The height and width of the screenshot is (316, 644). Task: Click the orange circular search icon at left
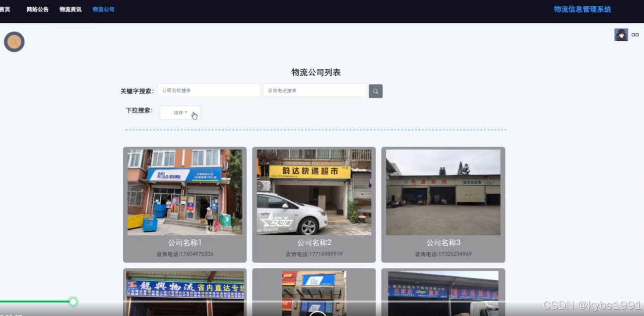[x=14, y=42]
